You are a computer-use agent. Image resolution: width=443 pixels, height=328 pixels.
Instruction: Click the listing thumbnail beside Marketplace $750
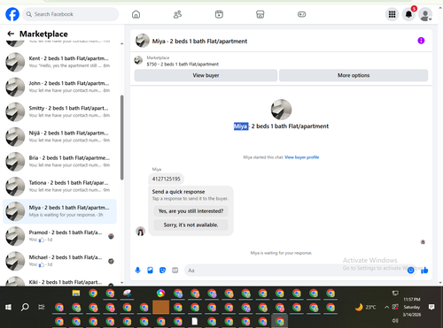click(138, 60)
